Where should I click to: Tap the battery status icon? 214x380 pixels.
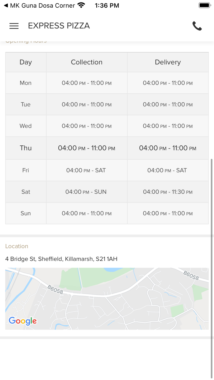[x=205, y=5]
